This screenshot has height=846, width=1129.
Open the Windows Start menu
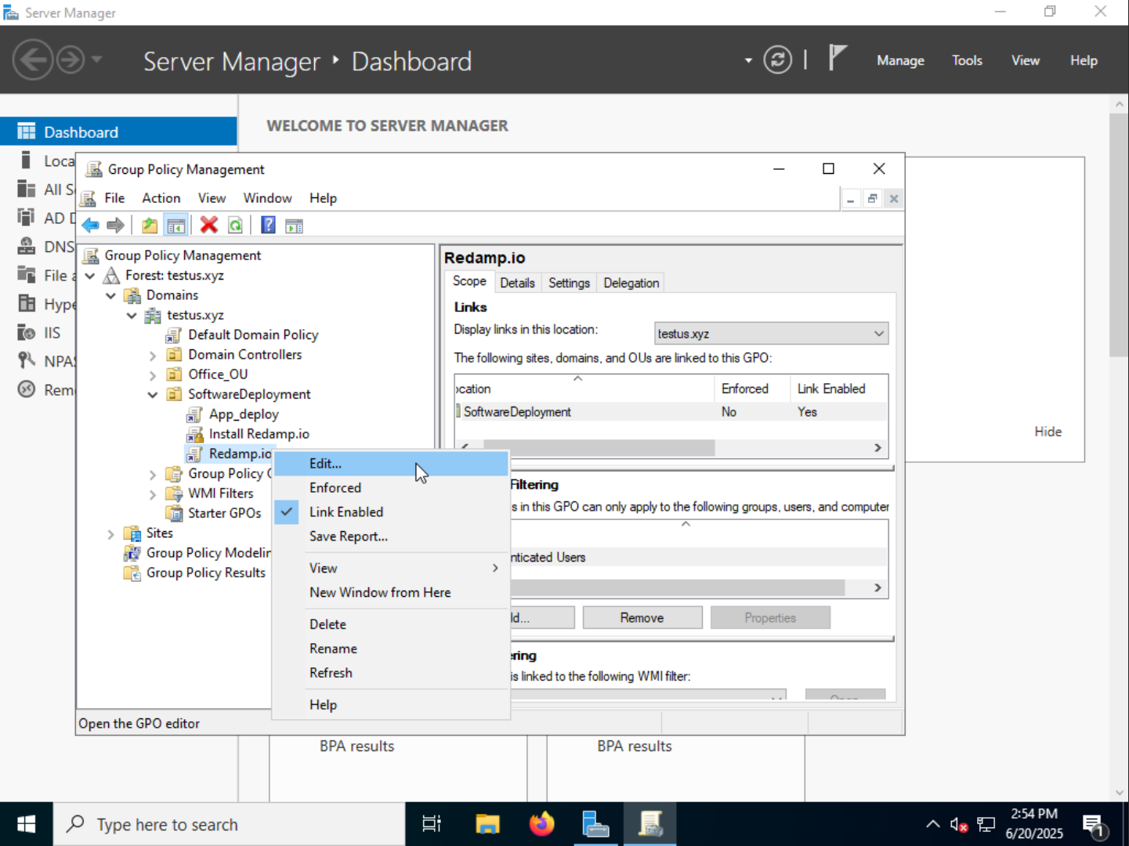(x=27, y=824)
